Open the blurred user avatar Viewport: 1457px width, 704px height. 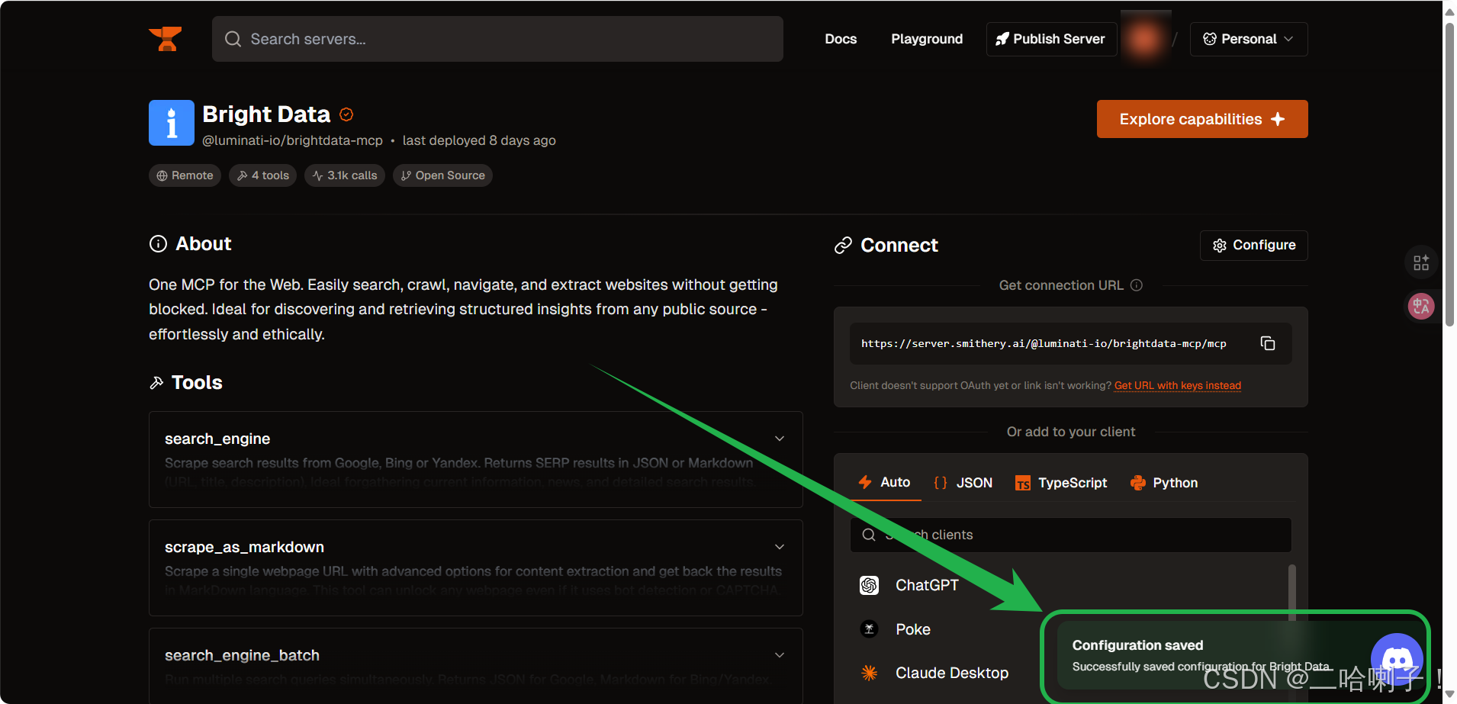point(1144,39)
